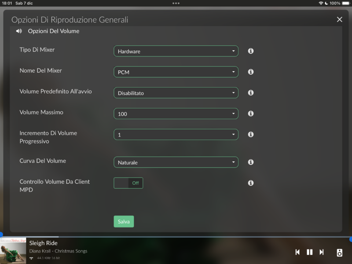Image resolution: width=352 pixels, height=264 pixels.
Task: Go back to previous track
Action: 297,252
